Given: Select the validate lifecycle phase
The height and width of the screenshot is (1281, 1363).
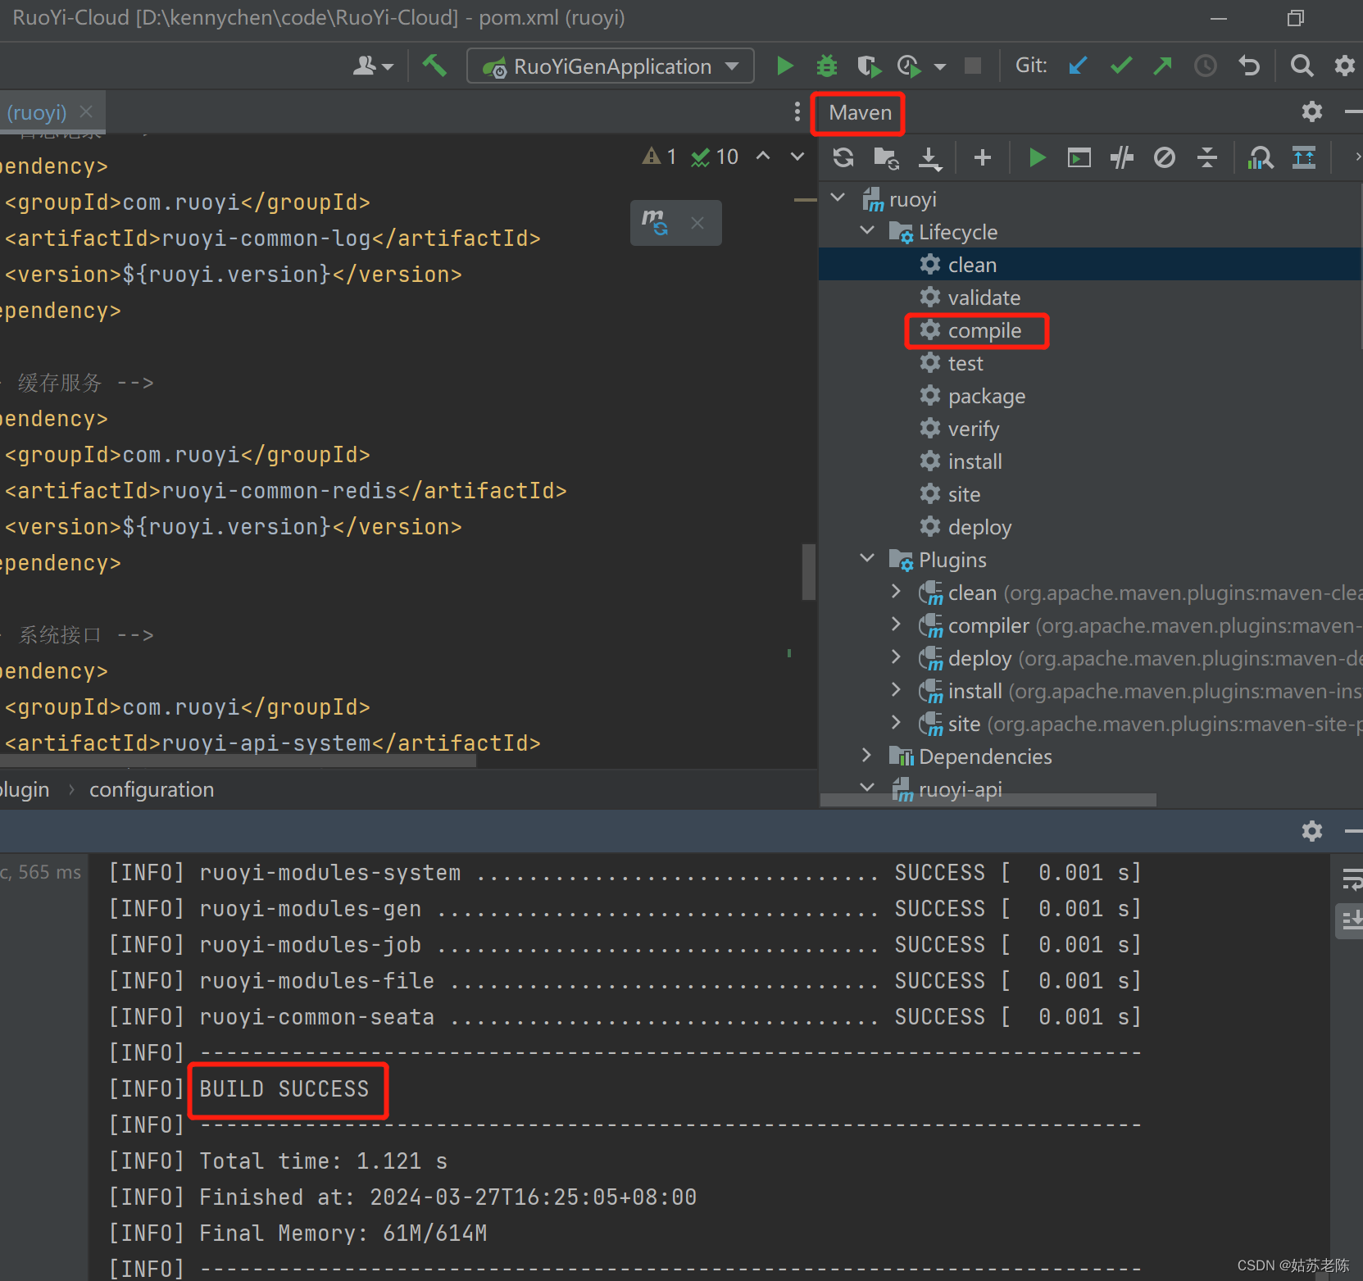Looking at the screenshot, I should pos(970,298).
